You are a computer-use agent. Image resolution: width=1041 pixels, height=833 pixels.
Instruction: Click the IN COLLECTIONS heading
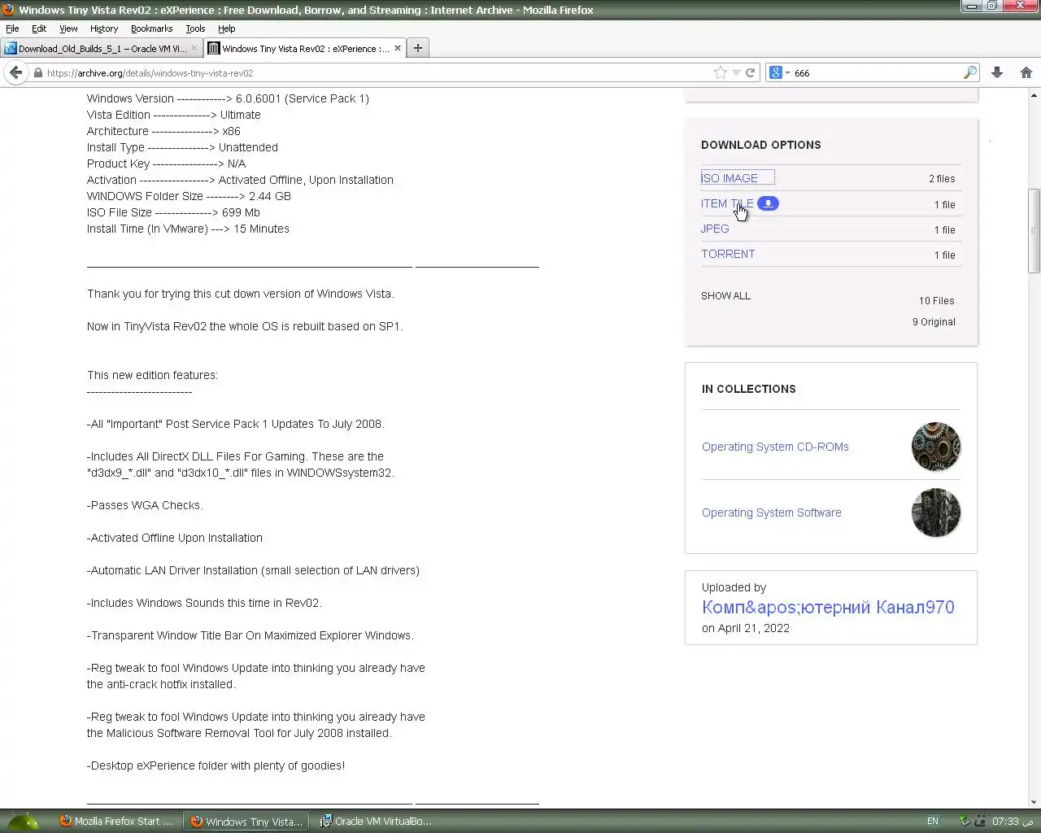(x=749, y=389)
